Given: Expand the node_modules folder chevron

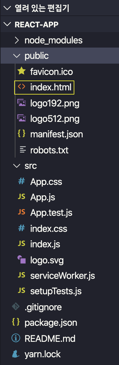Looking at the screenshot, I should 17,40.
